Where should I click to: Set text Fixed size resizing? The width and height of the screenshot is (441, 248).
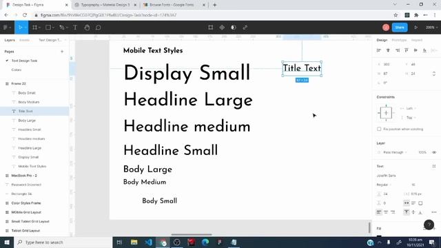420,203
